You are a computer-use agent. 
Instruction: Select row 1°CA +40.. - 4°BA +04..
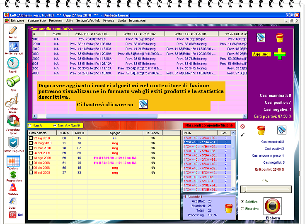tap(207, 147)
